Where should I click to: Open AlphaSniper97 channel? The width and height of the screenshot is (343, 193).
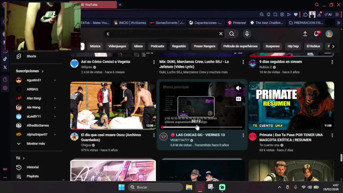[x=36, y=135]
